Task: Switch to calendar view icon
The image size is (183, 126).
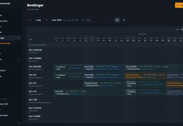Action: pos(117,20)
